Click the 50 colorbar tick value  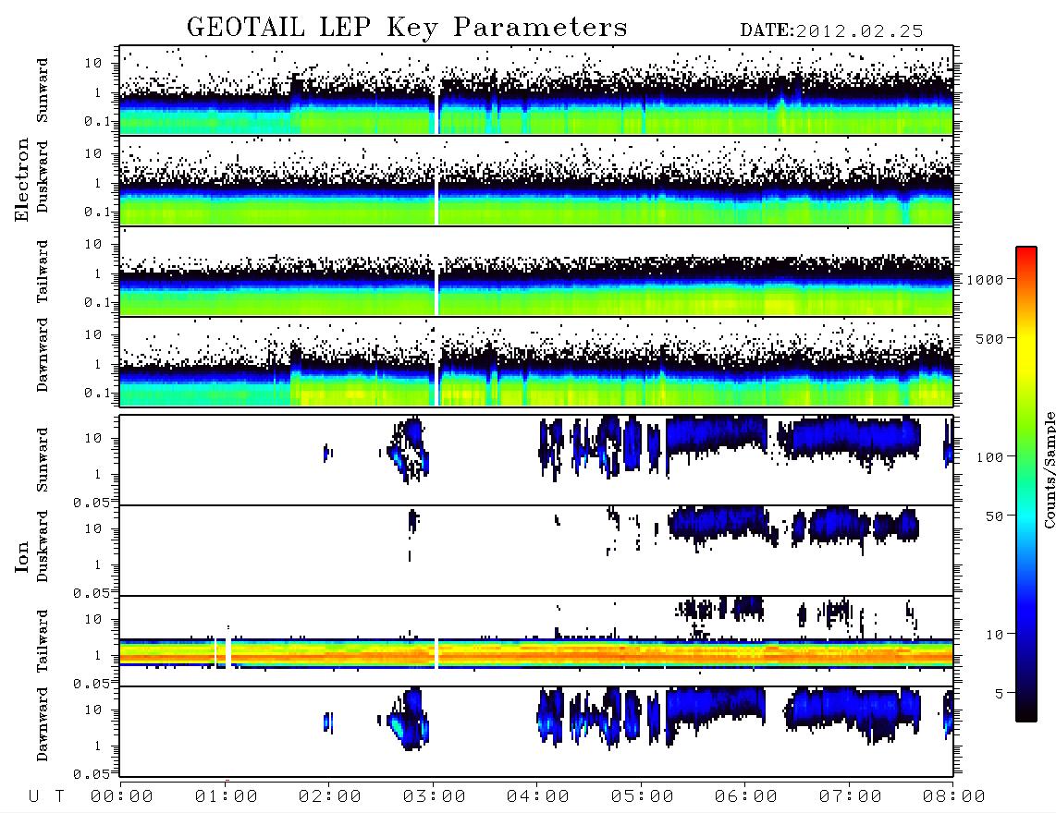pos(994,516)
